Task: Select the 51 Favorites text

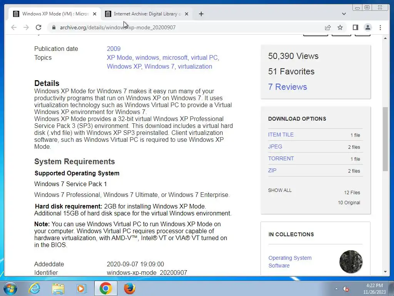Action: click(291, 71)
